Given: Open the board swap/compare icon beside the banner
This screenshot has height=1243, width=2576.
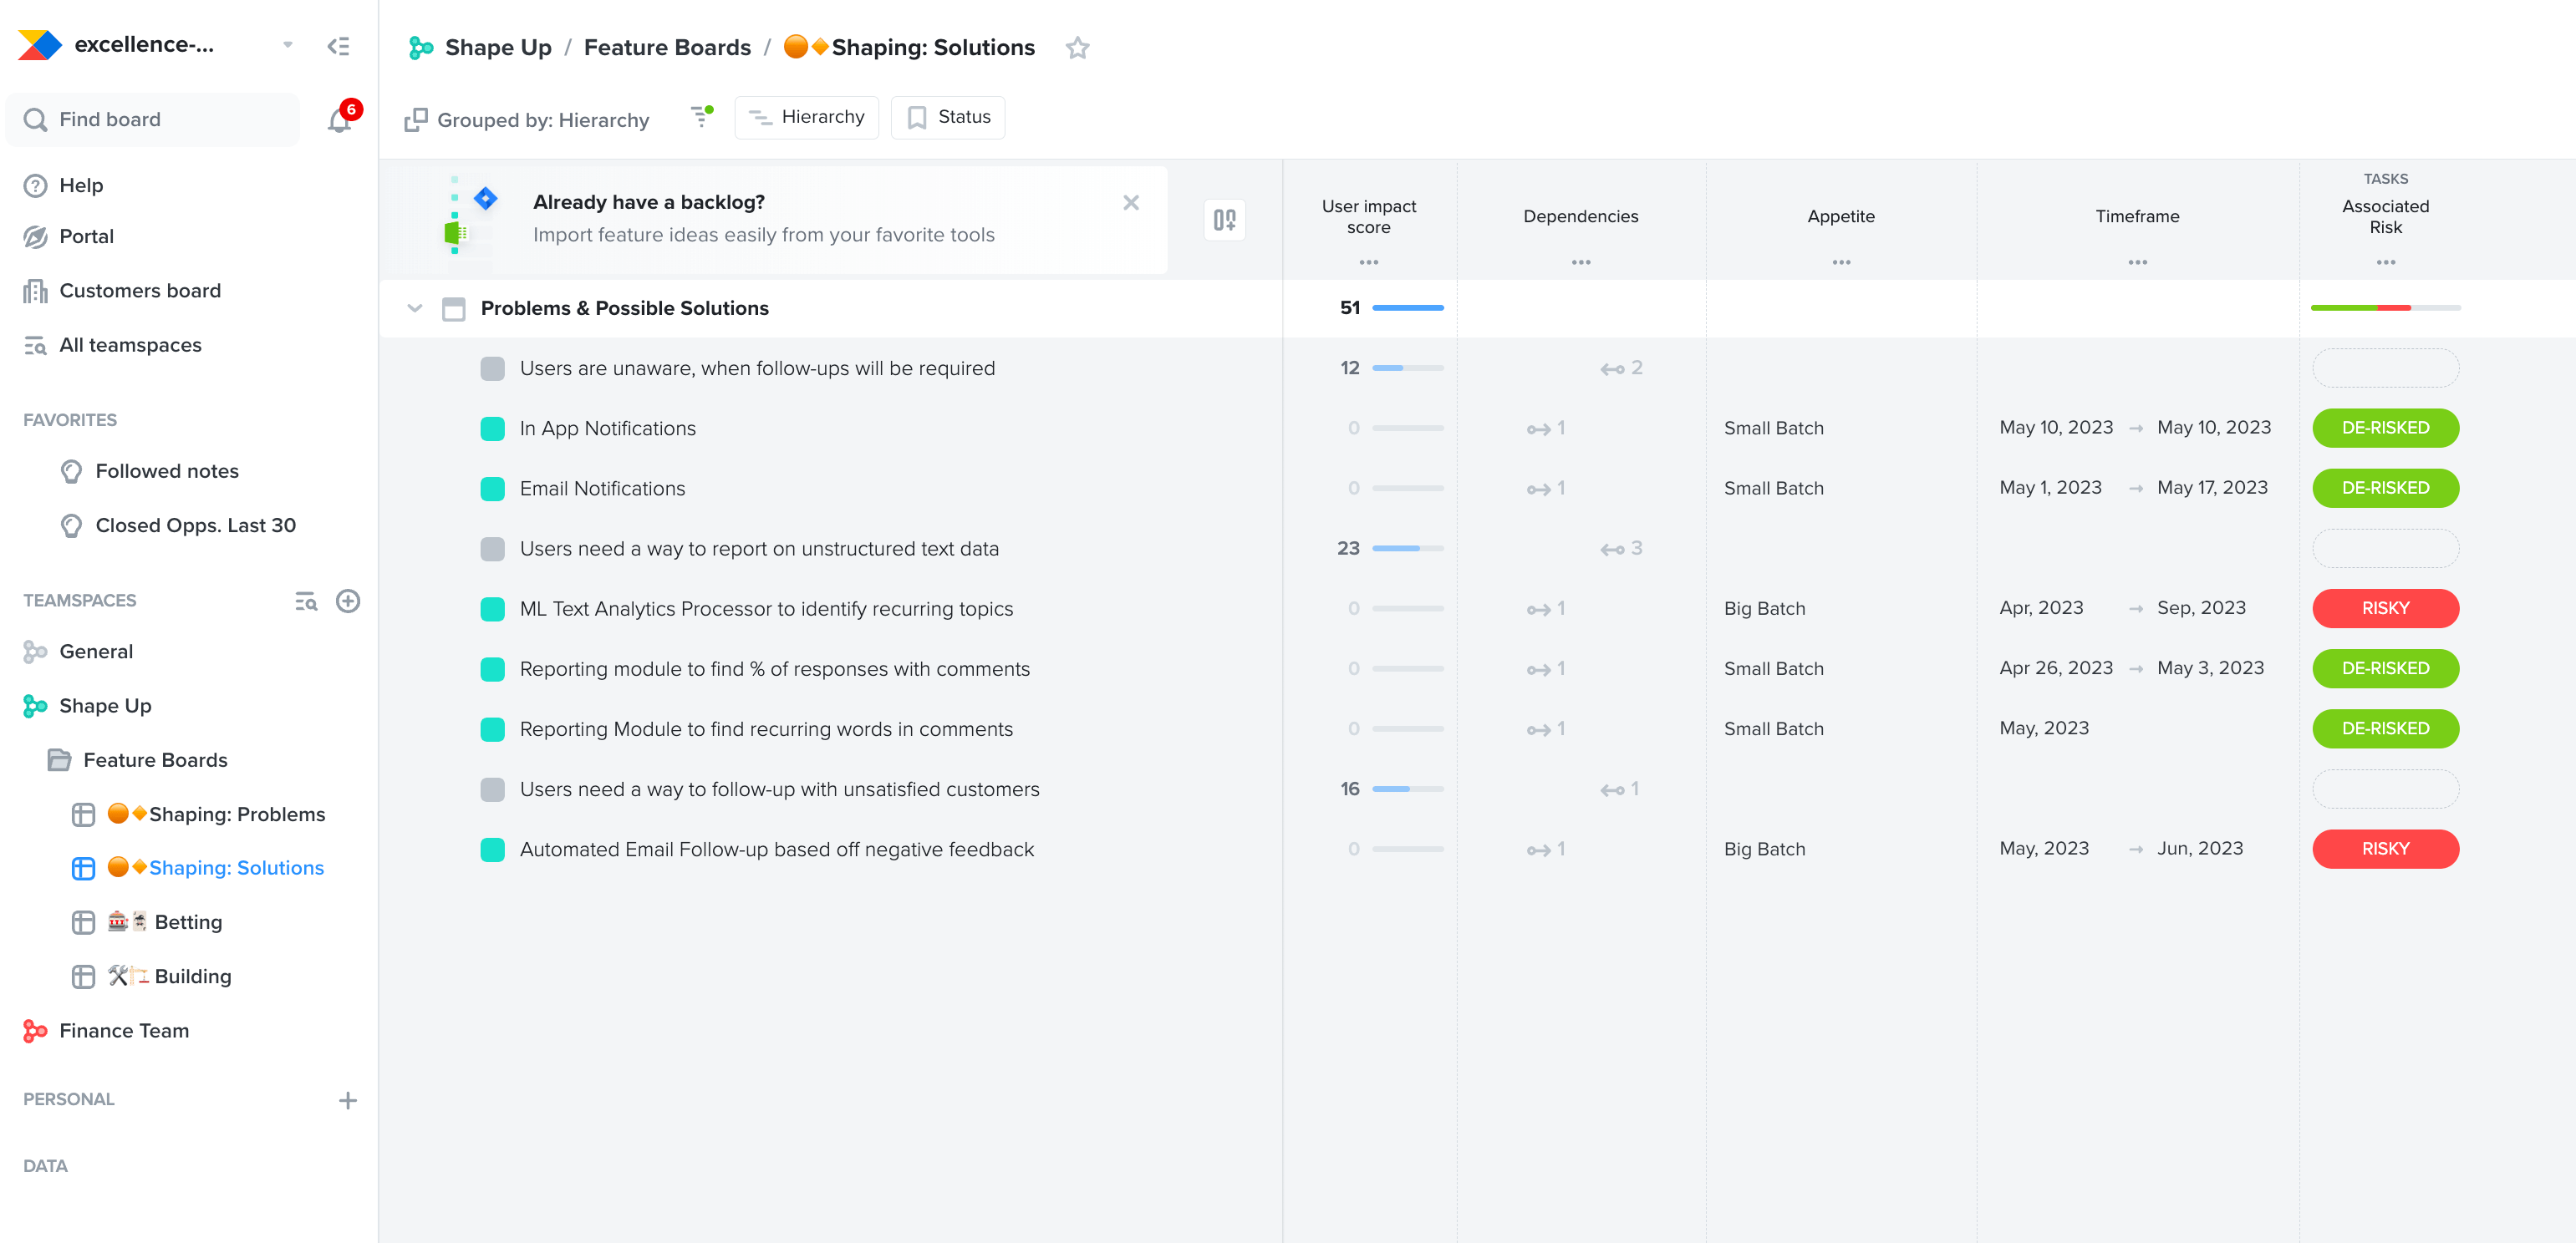Looking at the screenshot, I should pyautogui.click(x=1224, y=219).
